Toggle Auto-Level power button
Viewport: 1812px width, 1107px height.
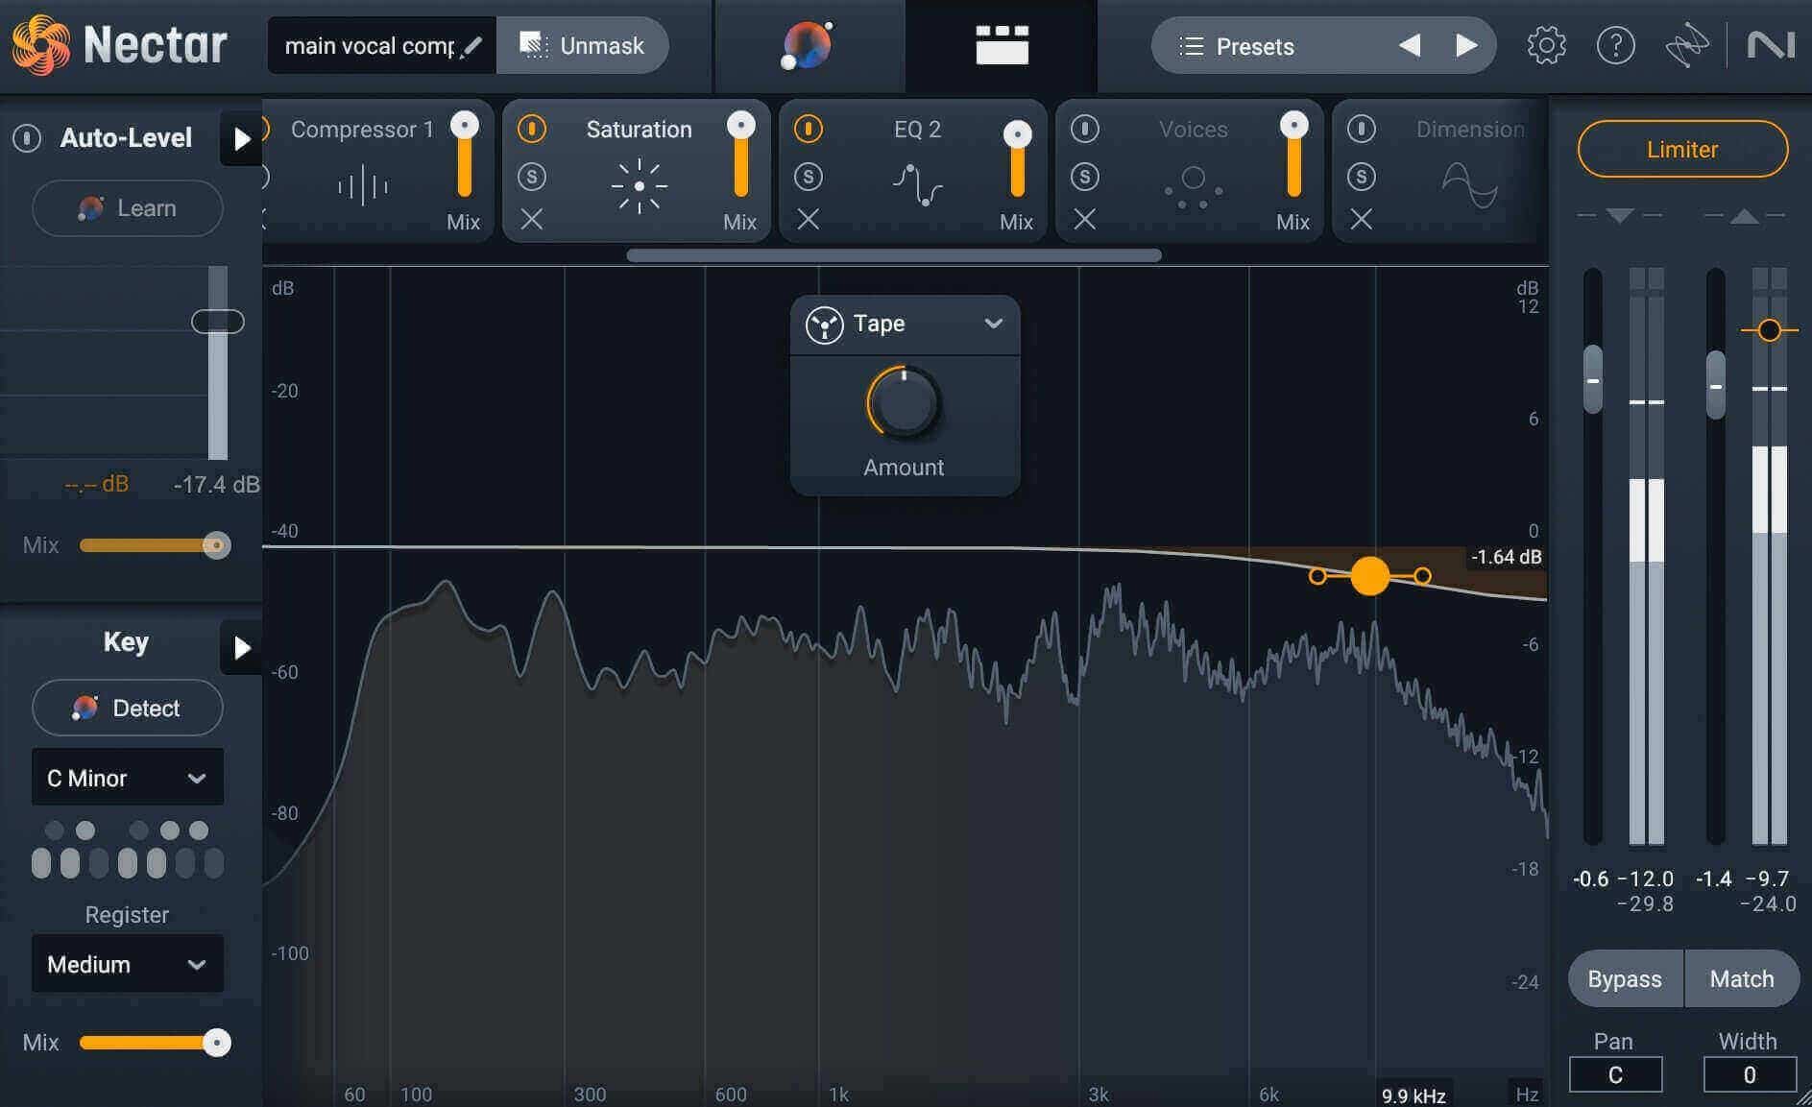point(27,138)
